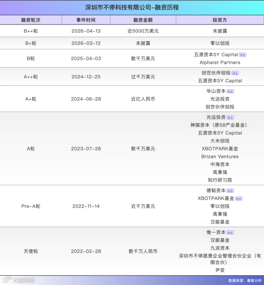This screenshot has height=285, width=264.
Task: Click 数千万美元 in the B轮 row
Action: pos(143,59)
